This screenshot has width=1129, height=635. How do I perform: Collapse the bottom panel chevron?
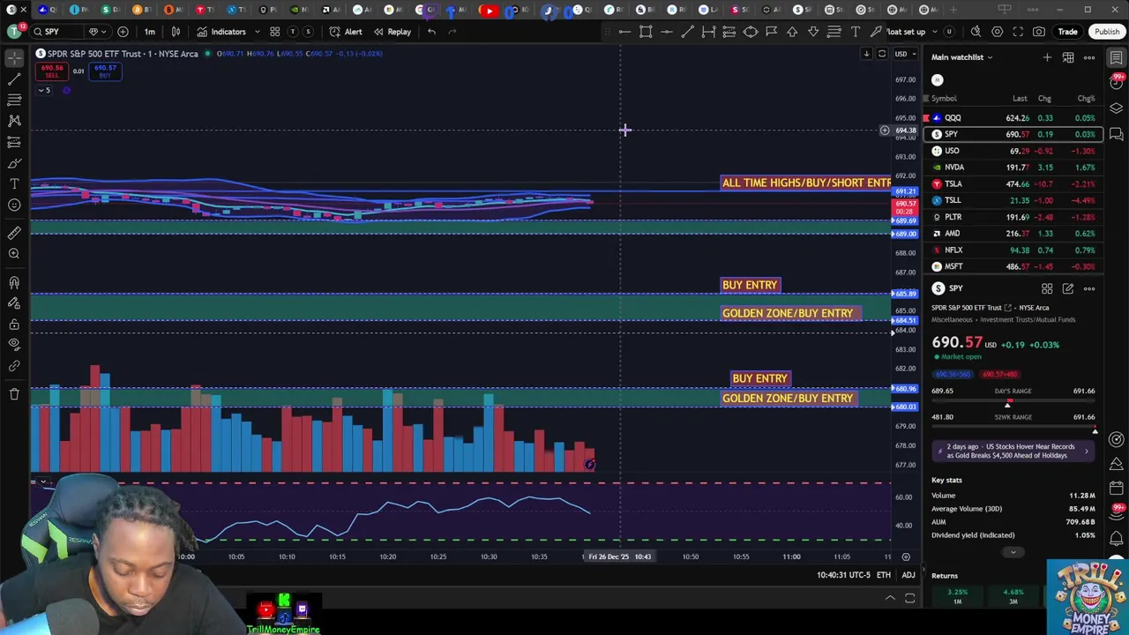(890, 599)
